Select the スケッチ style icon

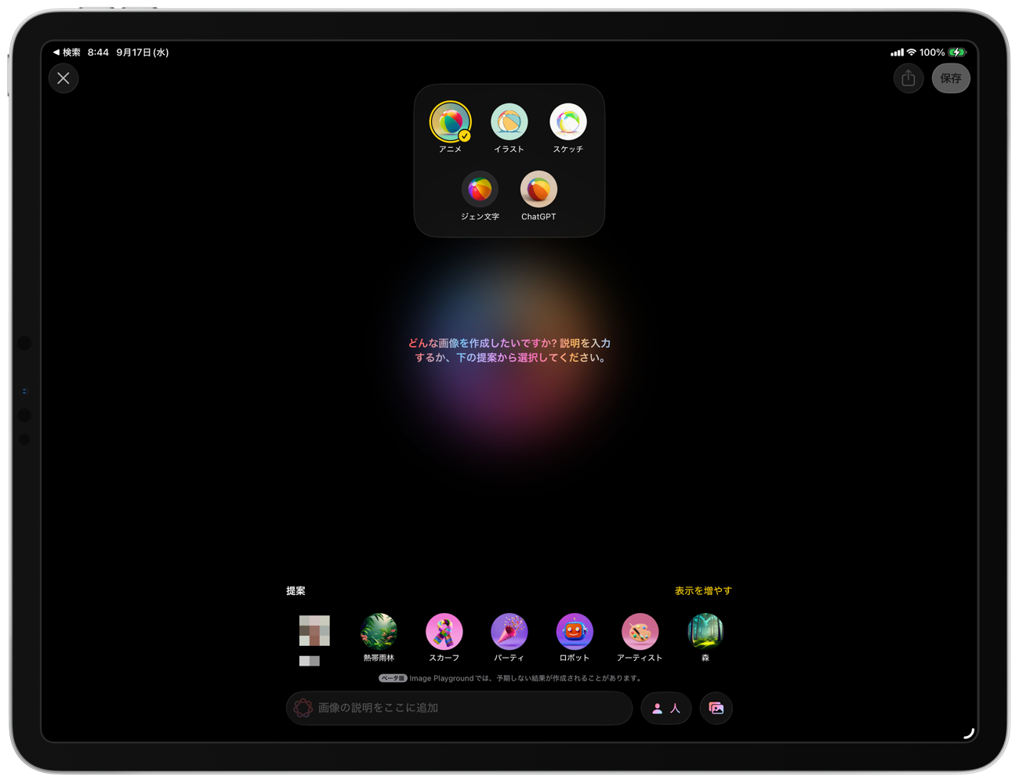click(x=568, y=121)
